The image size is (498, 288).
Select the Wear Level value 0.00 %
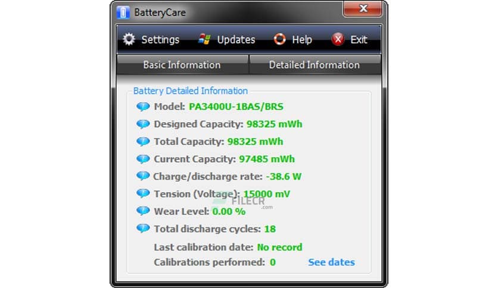[229, 211]
